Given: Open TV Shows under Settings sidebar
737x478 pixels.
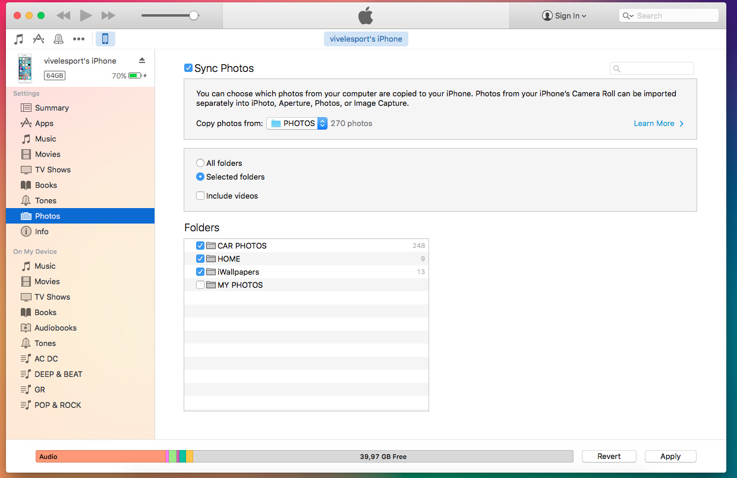Looking at the screenshot, I should (x=80, y=169).
